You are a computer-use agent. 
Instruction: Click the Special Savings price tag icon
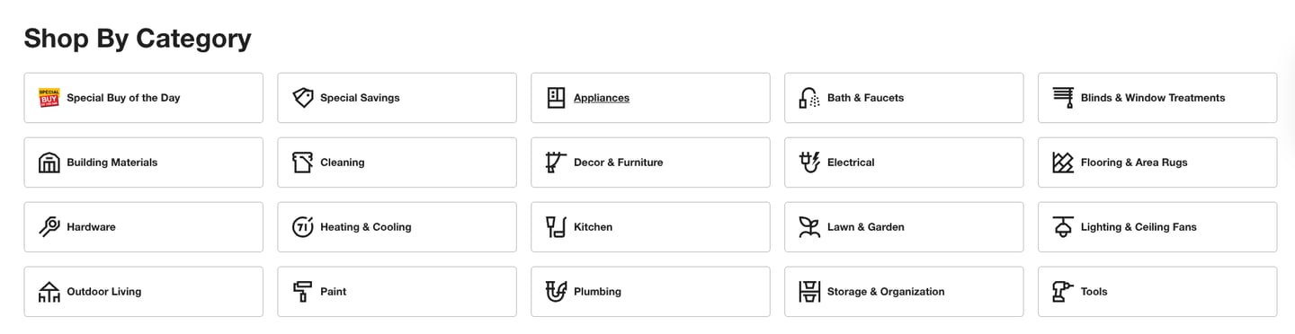pos(303,98)
